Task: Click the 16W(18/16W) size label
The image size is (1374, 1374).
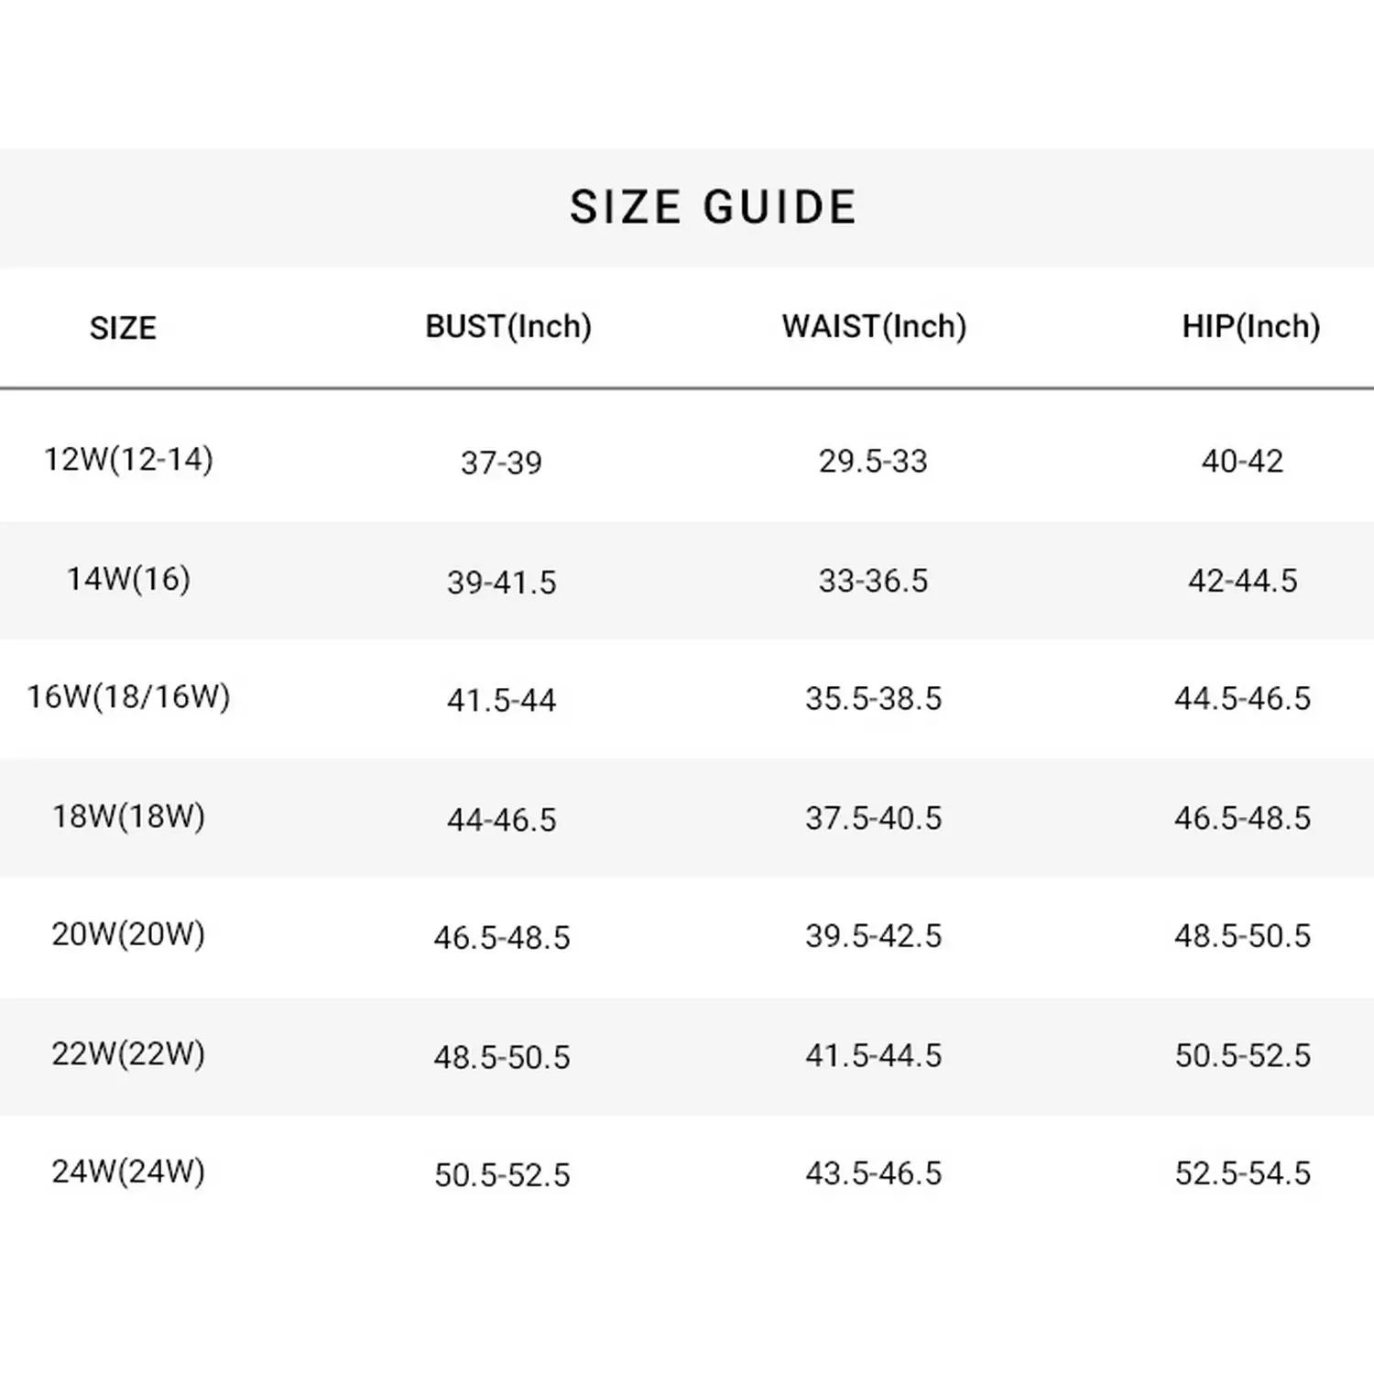Action: click(x=128, y=697)
